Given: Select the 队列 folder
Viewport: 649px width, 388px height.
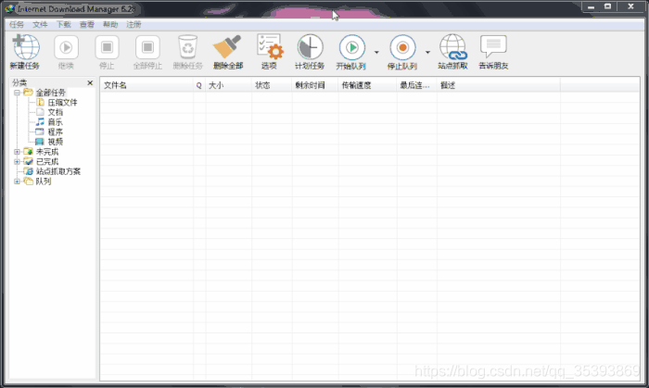Looking at the screenshot, I should [x=44, y=181].
